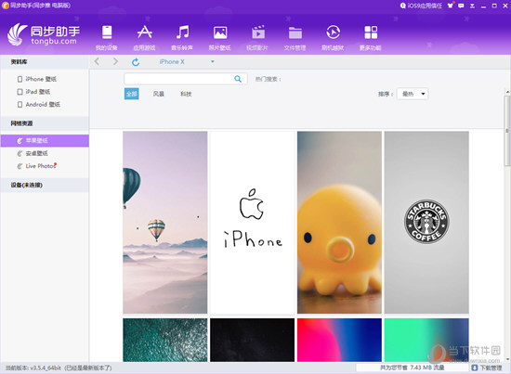
Task: Open the Music ringtones note icon
Action: coord(182,32)
